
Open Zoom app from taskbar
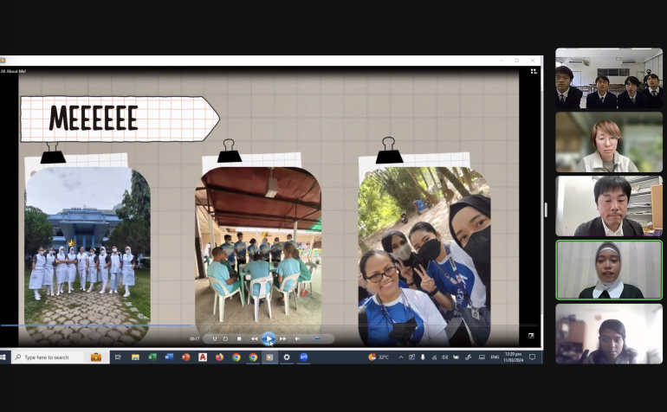[x=303, y=357]
